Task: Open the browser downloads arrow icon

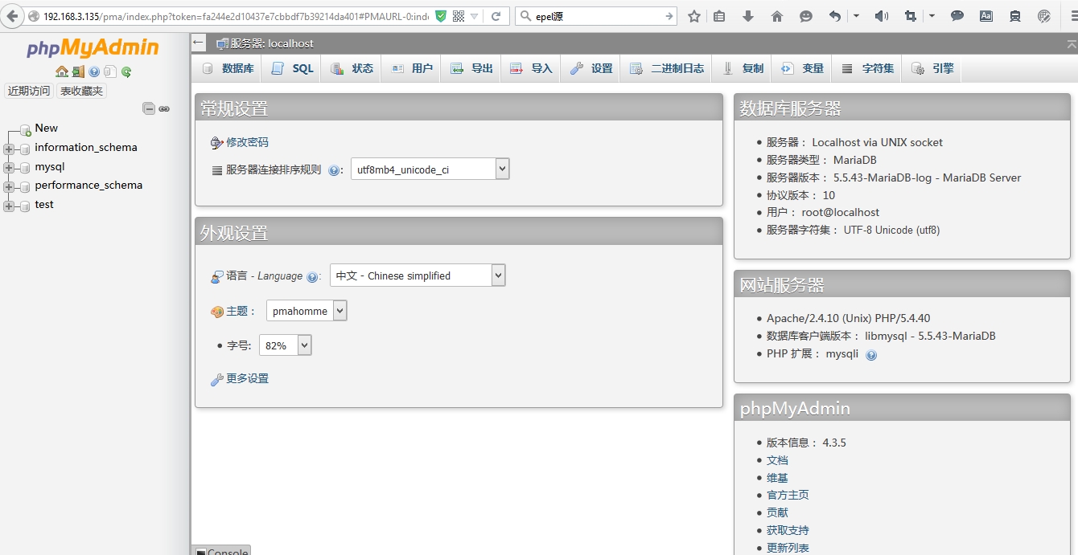Action: tap(748, 16)
